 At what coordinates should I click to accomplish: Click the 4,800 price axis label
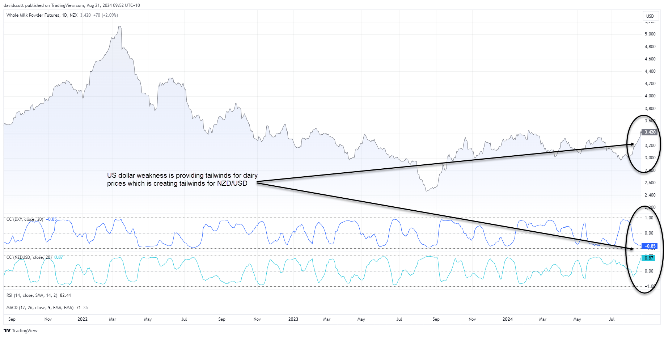pos(650,47)
